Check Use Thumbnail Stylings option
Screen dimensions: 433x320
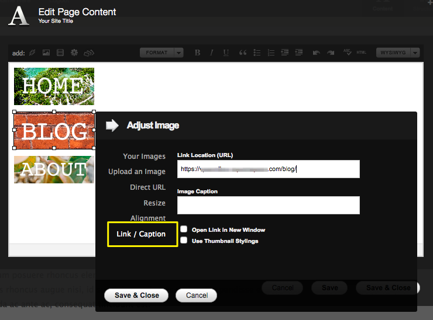(184, 240)
